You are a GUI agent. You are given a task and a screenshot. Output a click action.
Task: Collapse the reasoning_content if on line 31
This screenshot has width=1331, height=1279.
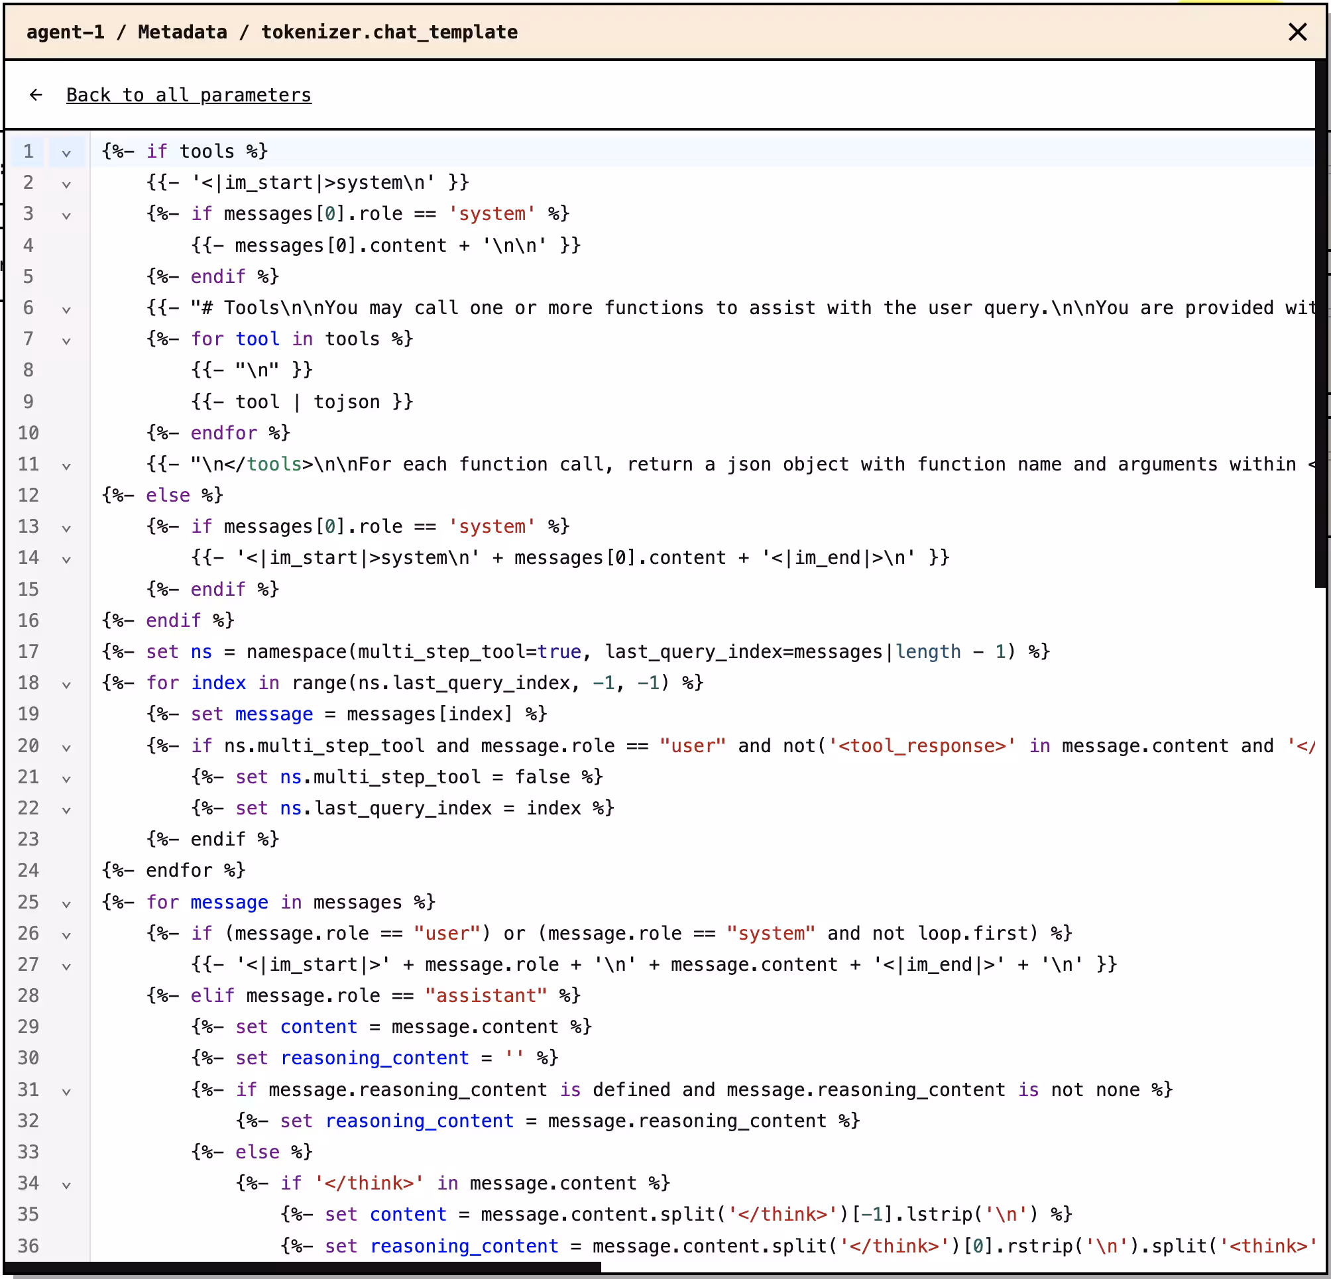[x=66, y=1092]
